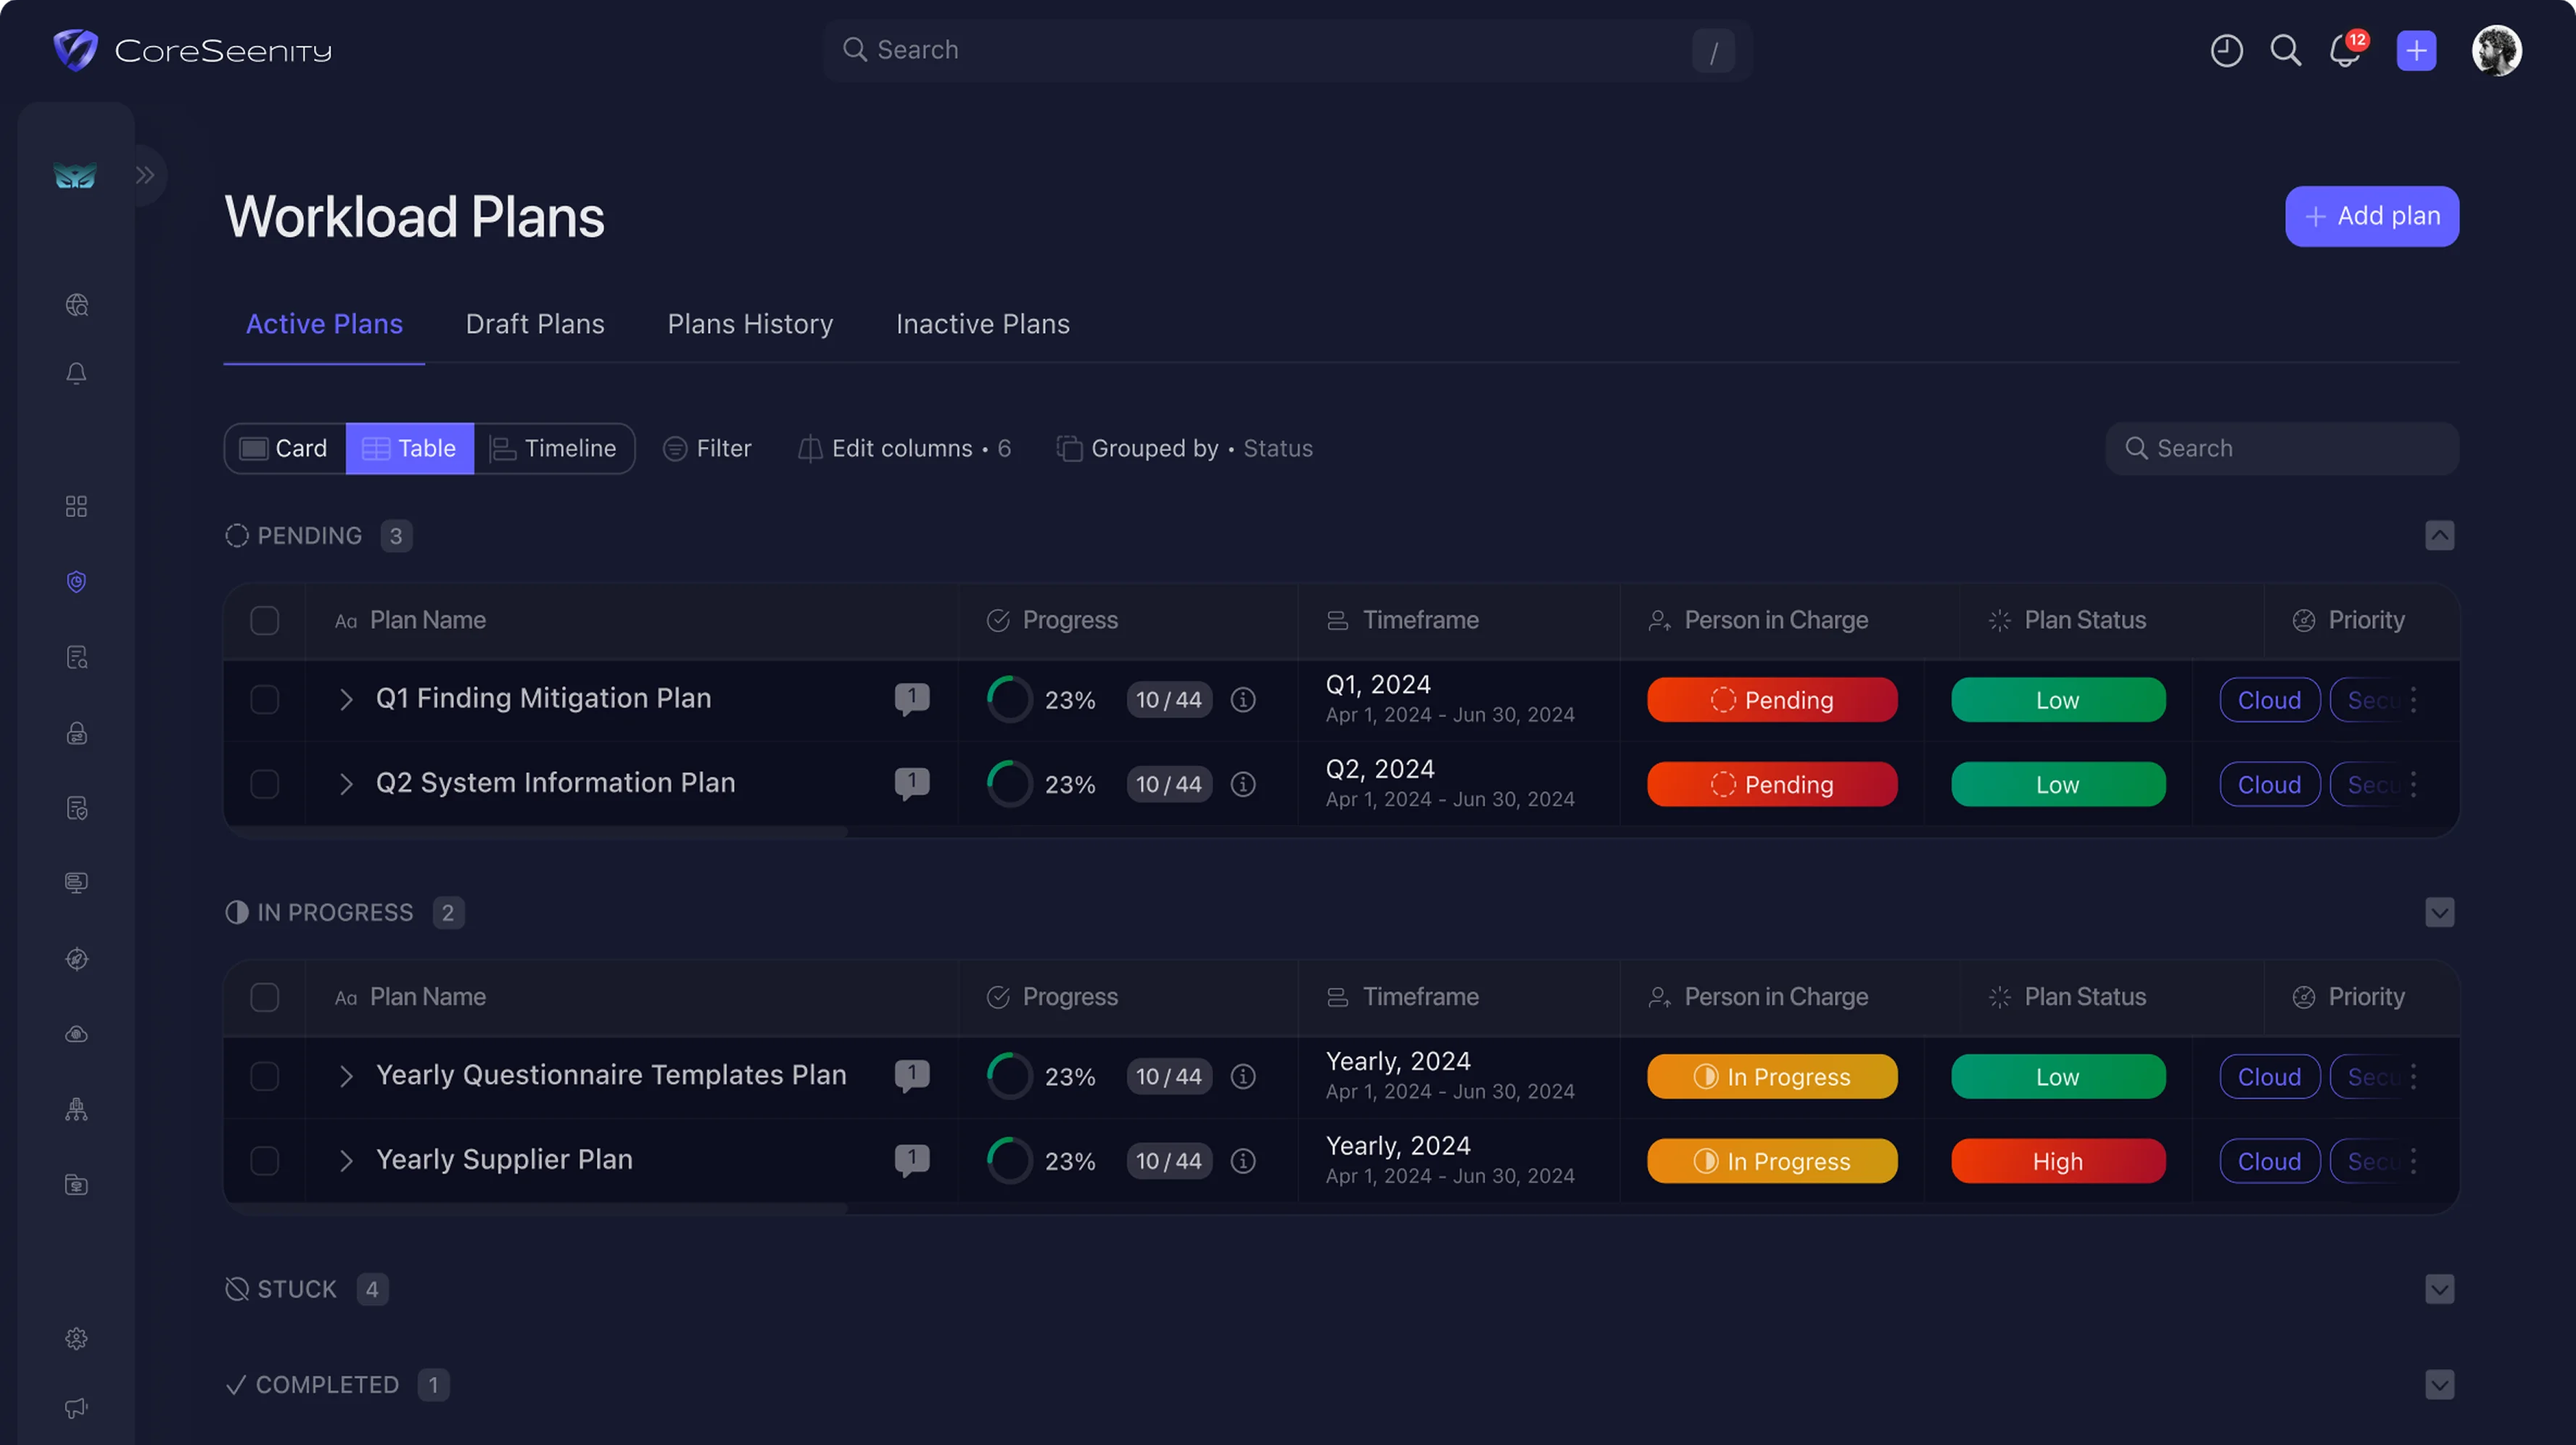Switch to the Draft Plans tab
This screenshot has height=1445, width=2576.
tap(535, 324)
